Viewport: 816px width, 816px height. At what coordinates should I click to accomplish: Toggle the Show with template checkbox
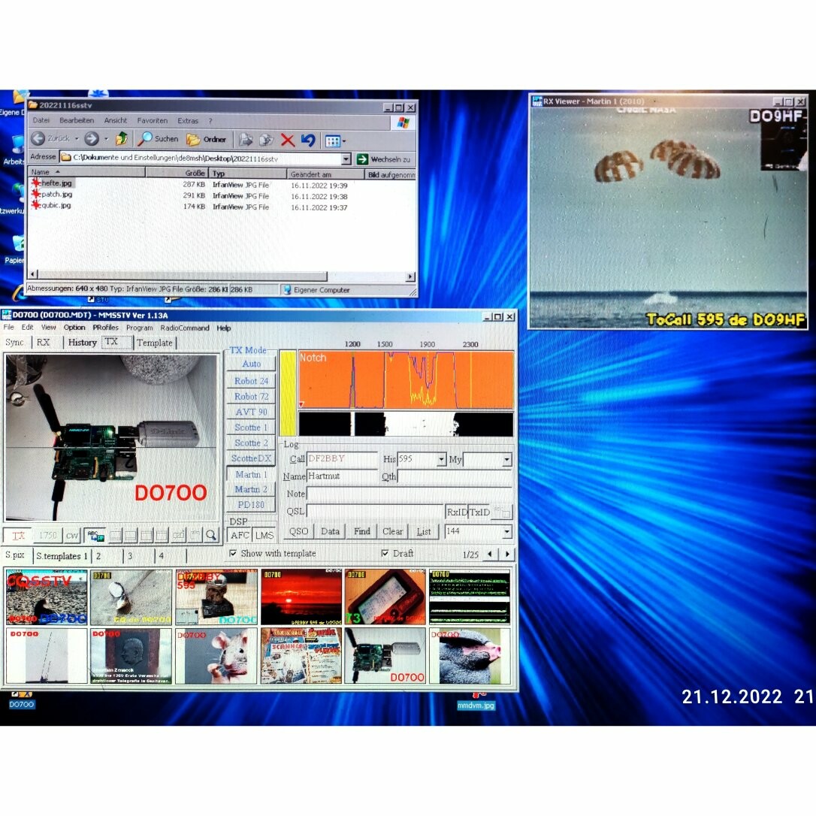[233, 554]
